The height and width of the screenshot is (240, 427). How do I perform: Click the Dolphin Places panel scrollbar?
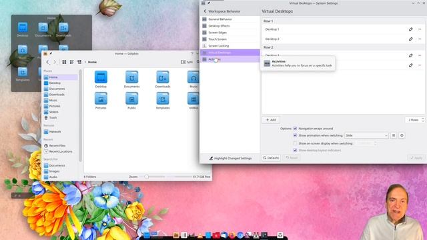pyautogui.click(x=80, y=115)
